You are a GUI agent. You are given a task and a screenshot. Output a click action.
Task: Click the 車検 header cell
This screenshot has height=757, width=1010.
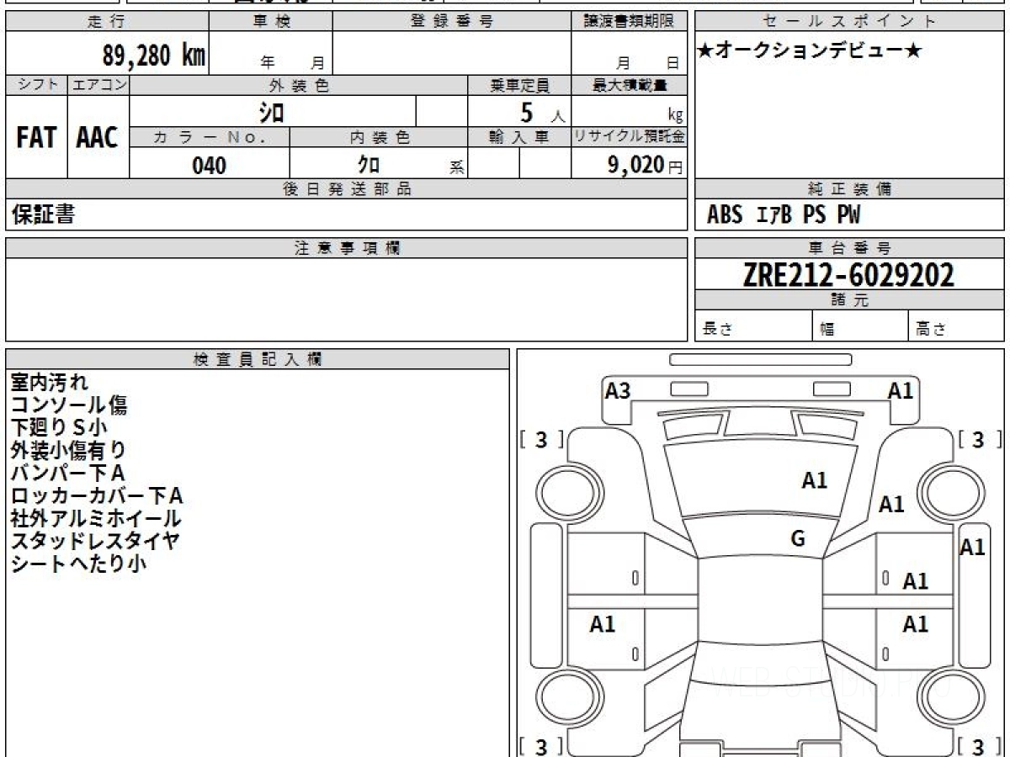(271, 22)
